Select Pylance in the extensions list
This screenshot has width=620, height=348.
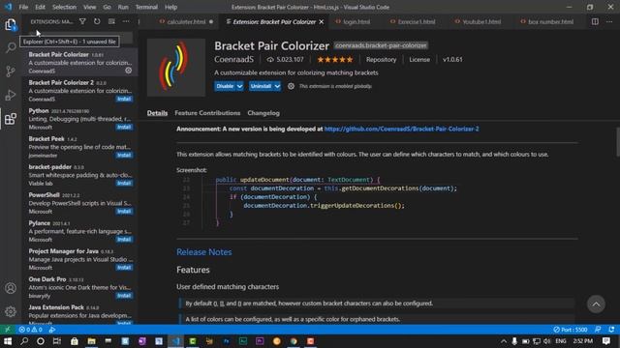click(80, 231)
